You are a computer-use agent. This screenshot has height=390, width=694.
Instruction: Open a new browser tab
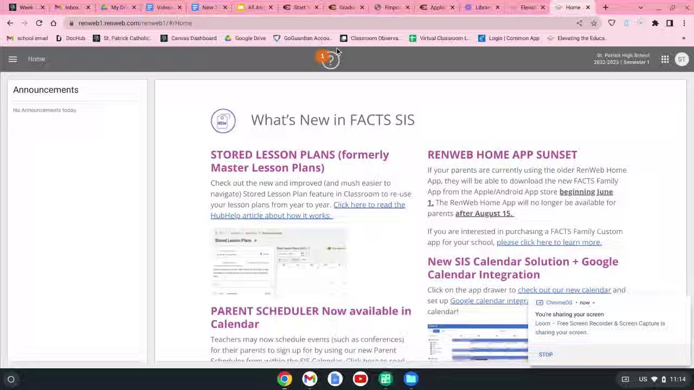pos(606,8)
